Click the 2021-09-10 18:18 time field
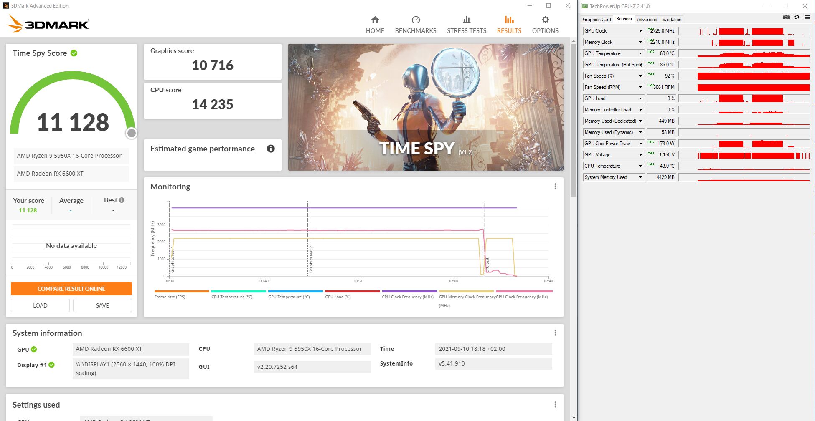This screenshot has width=815, height=421. (x=493, y=349)
